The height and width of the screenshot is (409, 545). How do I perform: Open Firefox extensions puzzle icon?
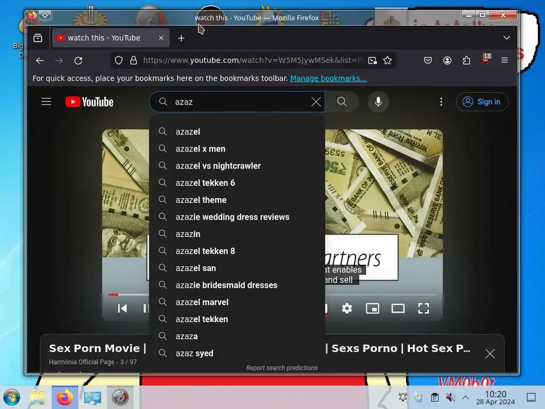click(x=466, y=61)
